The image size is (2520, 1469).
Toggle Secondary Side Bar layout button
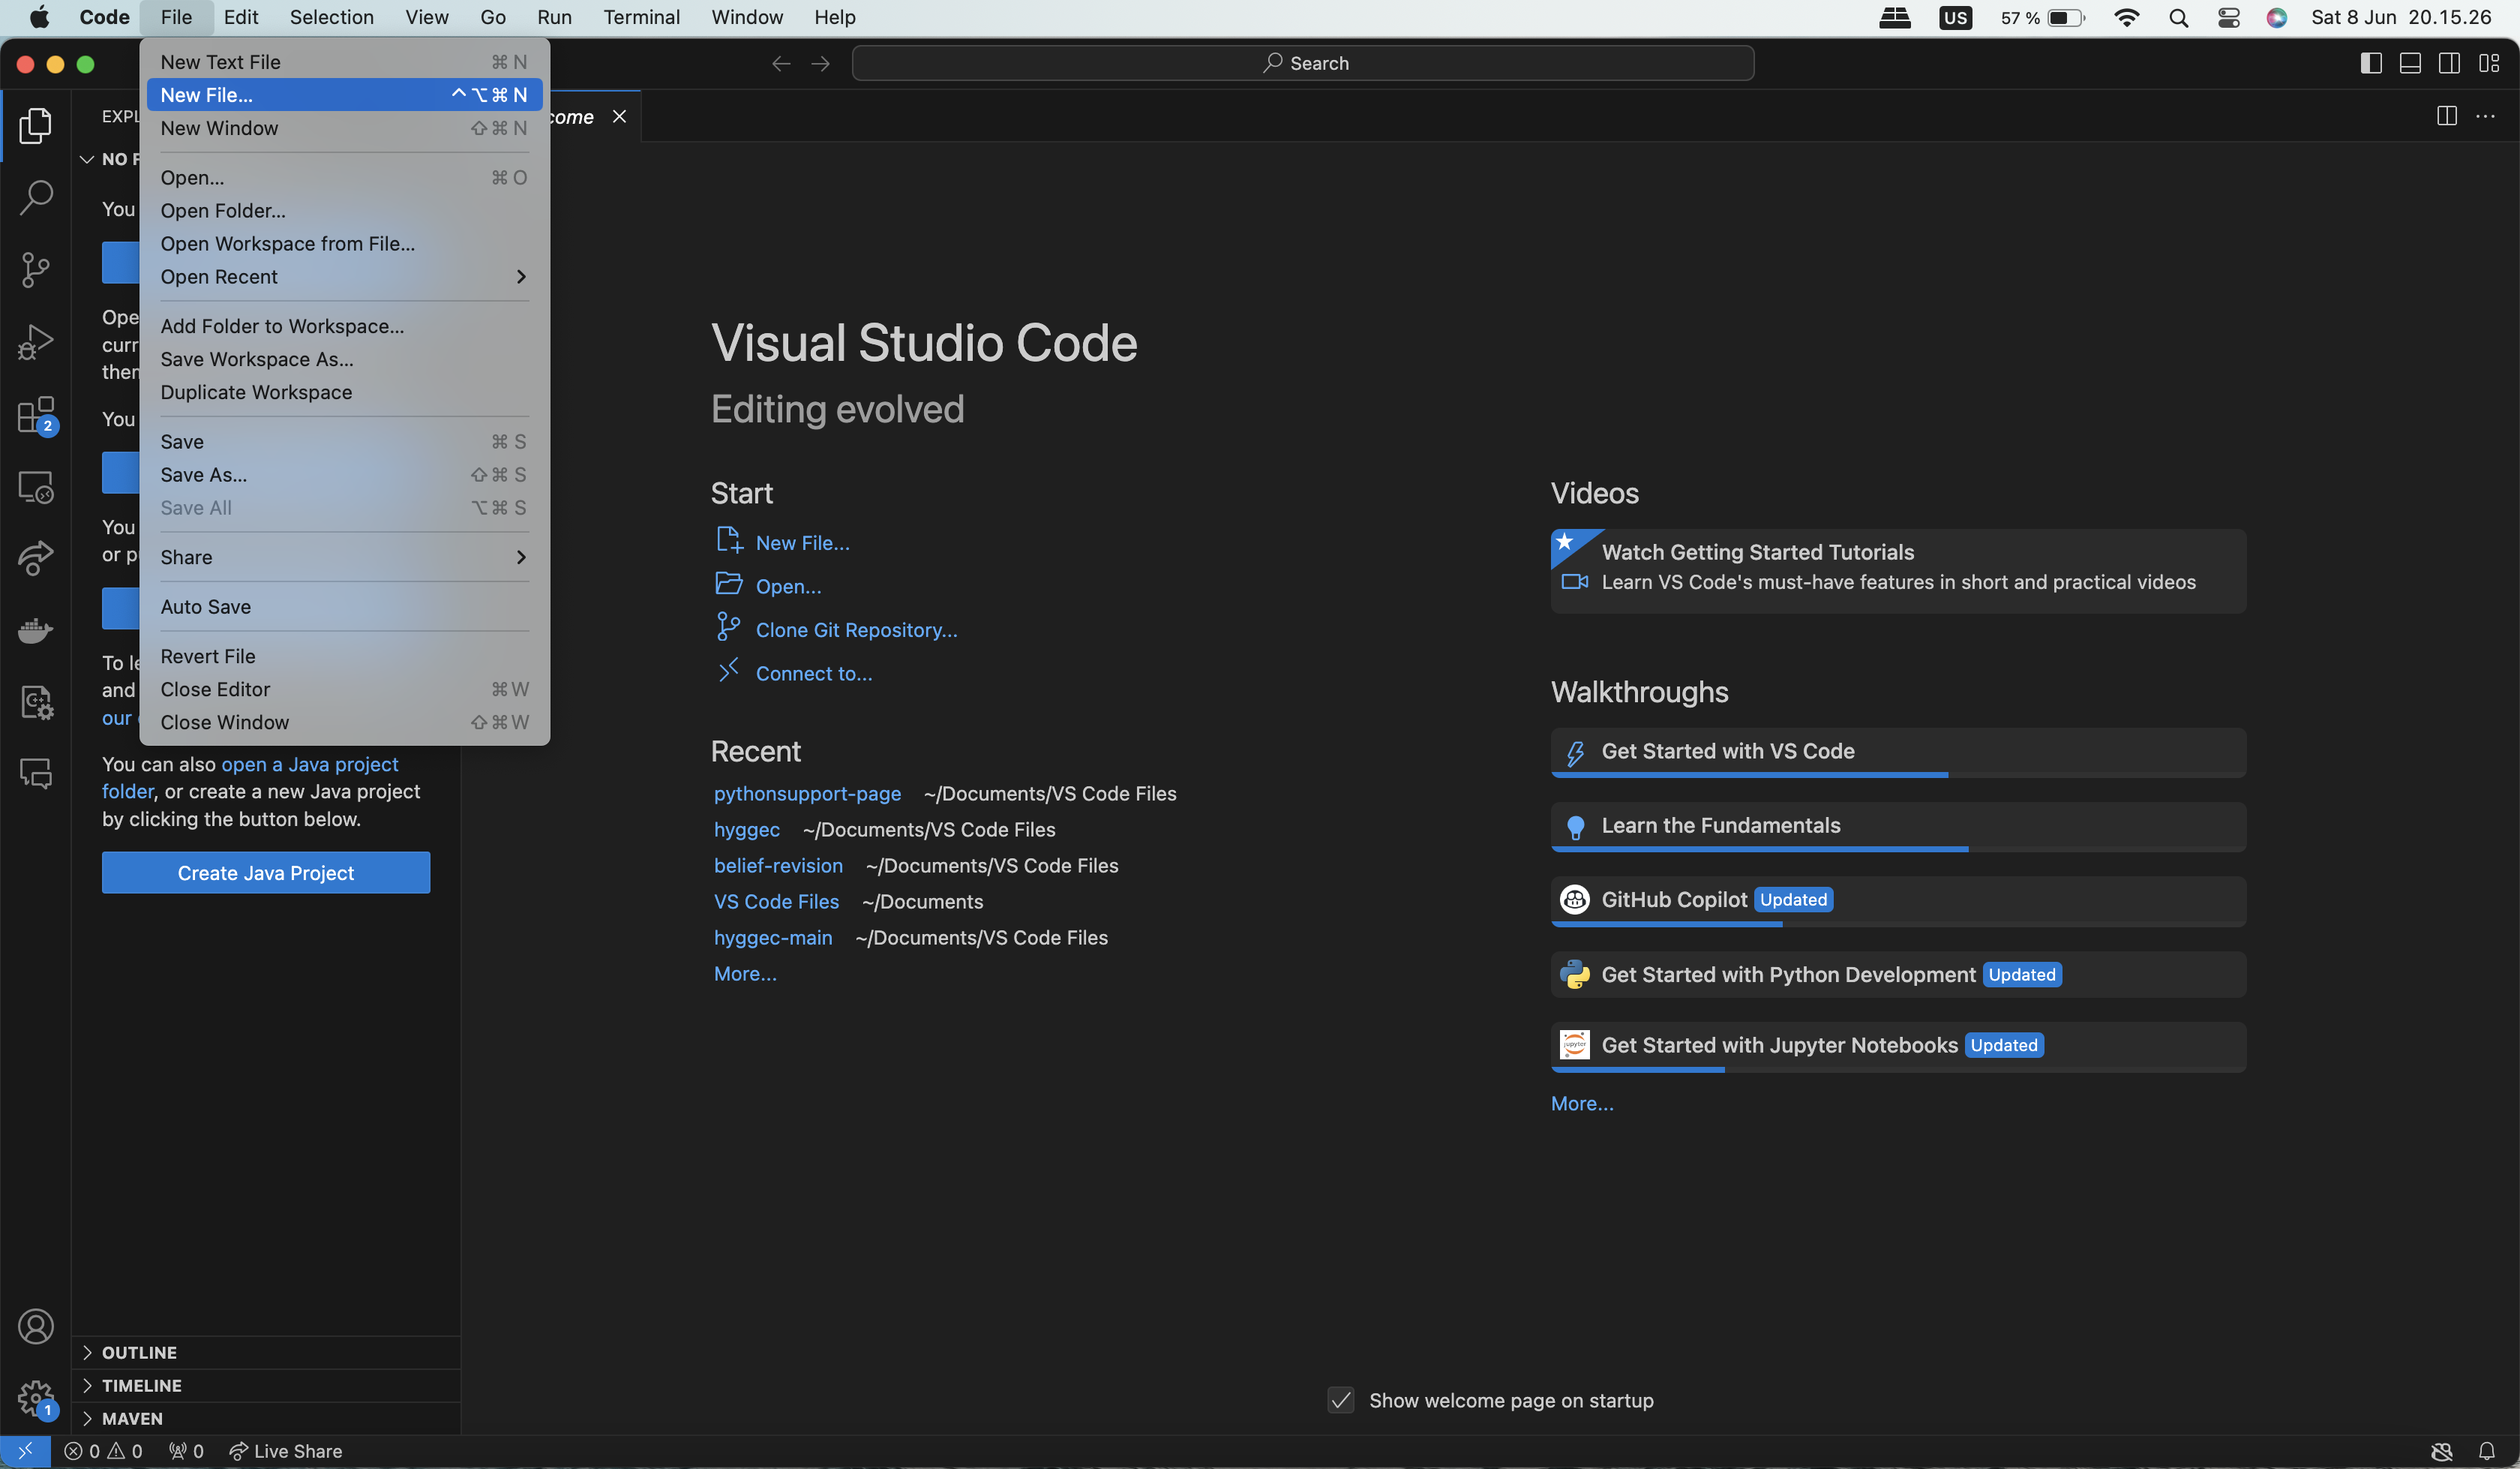2449,63
